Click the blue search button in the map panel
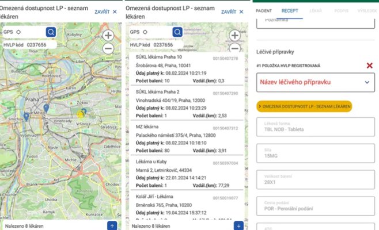Screen dimensions: 379x230 (51, 32)
